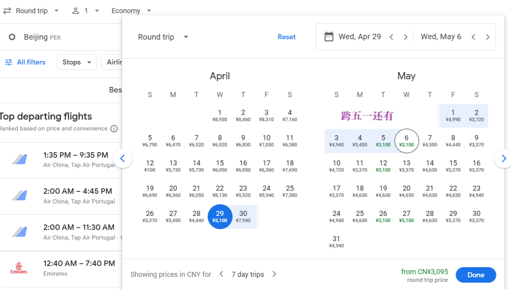Open the Airlines filter dropdown
511x292 pixels.
click(x=112, y=62)
